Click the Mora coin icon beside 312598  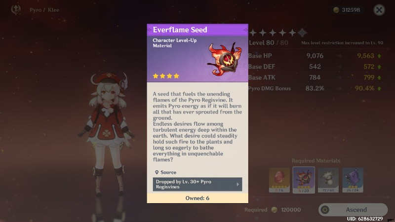336,10
